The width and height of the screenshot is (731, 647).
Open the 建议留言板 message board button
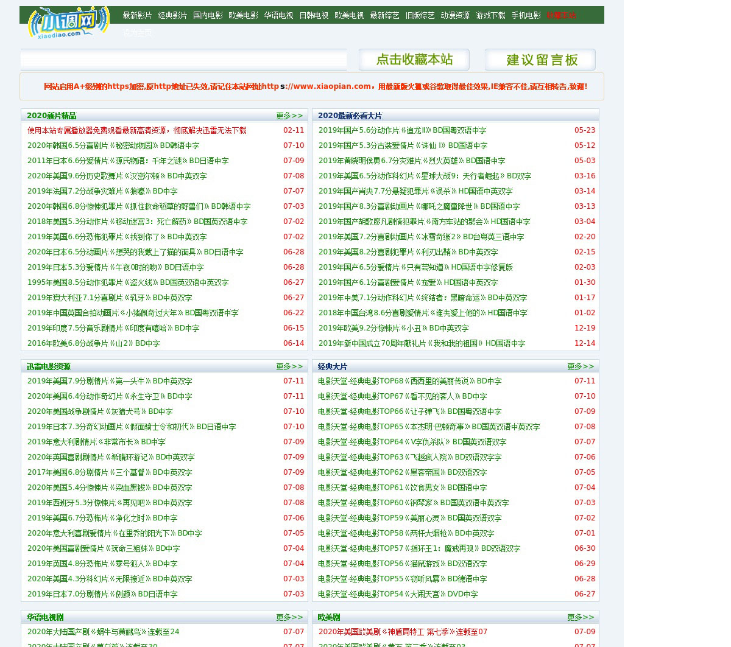tap(540, 60)
